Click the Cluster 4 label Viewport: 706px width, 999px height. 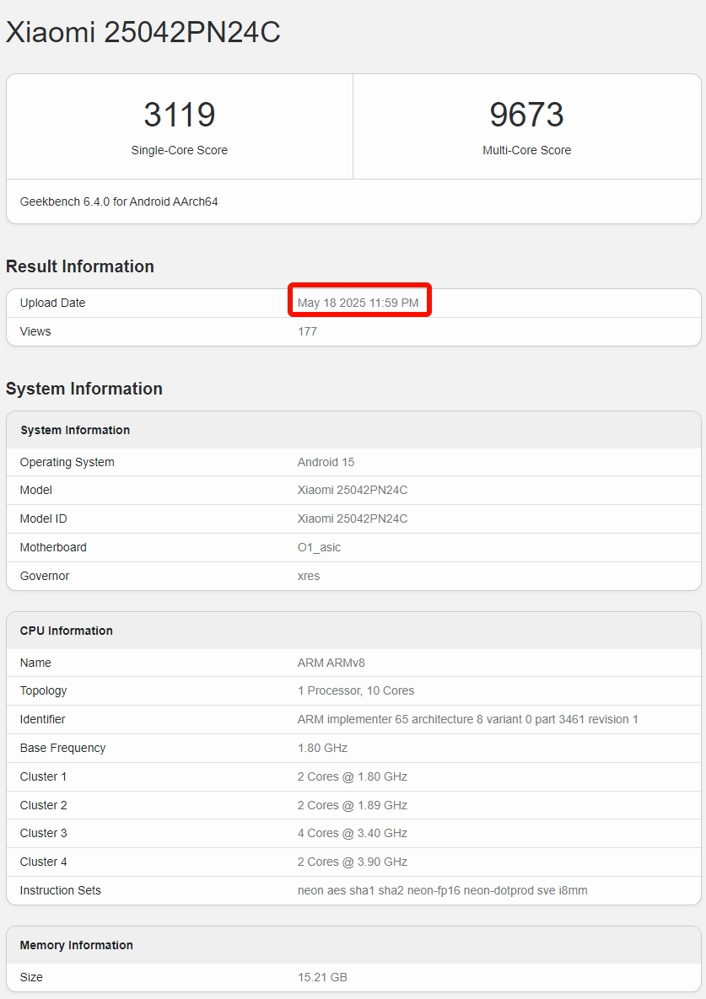(x=43, y=862)
